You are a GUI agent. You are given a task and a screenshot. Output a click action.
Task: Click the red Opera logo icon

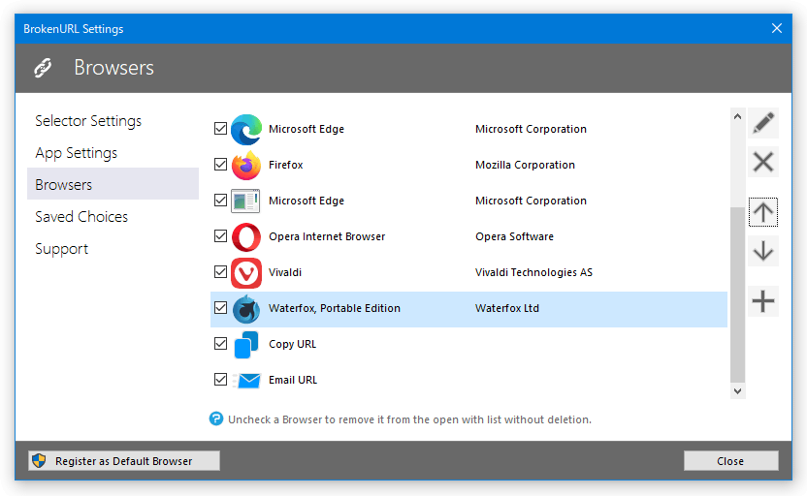(x=246, y=237)
